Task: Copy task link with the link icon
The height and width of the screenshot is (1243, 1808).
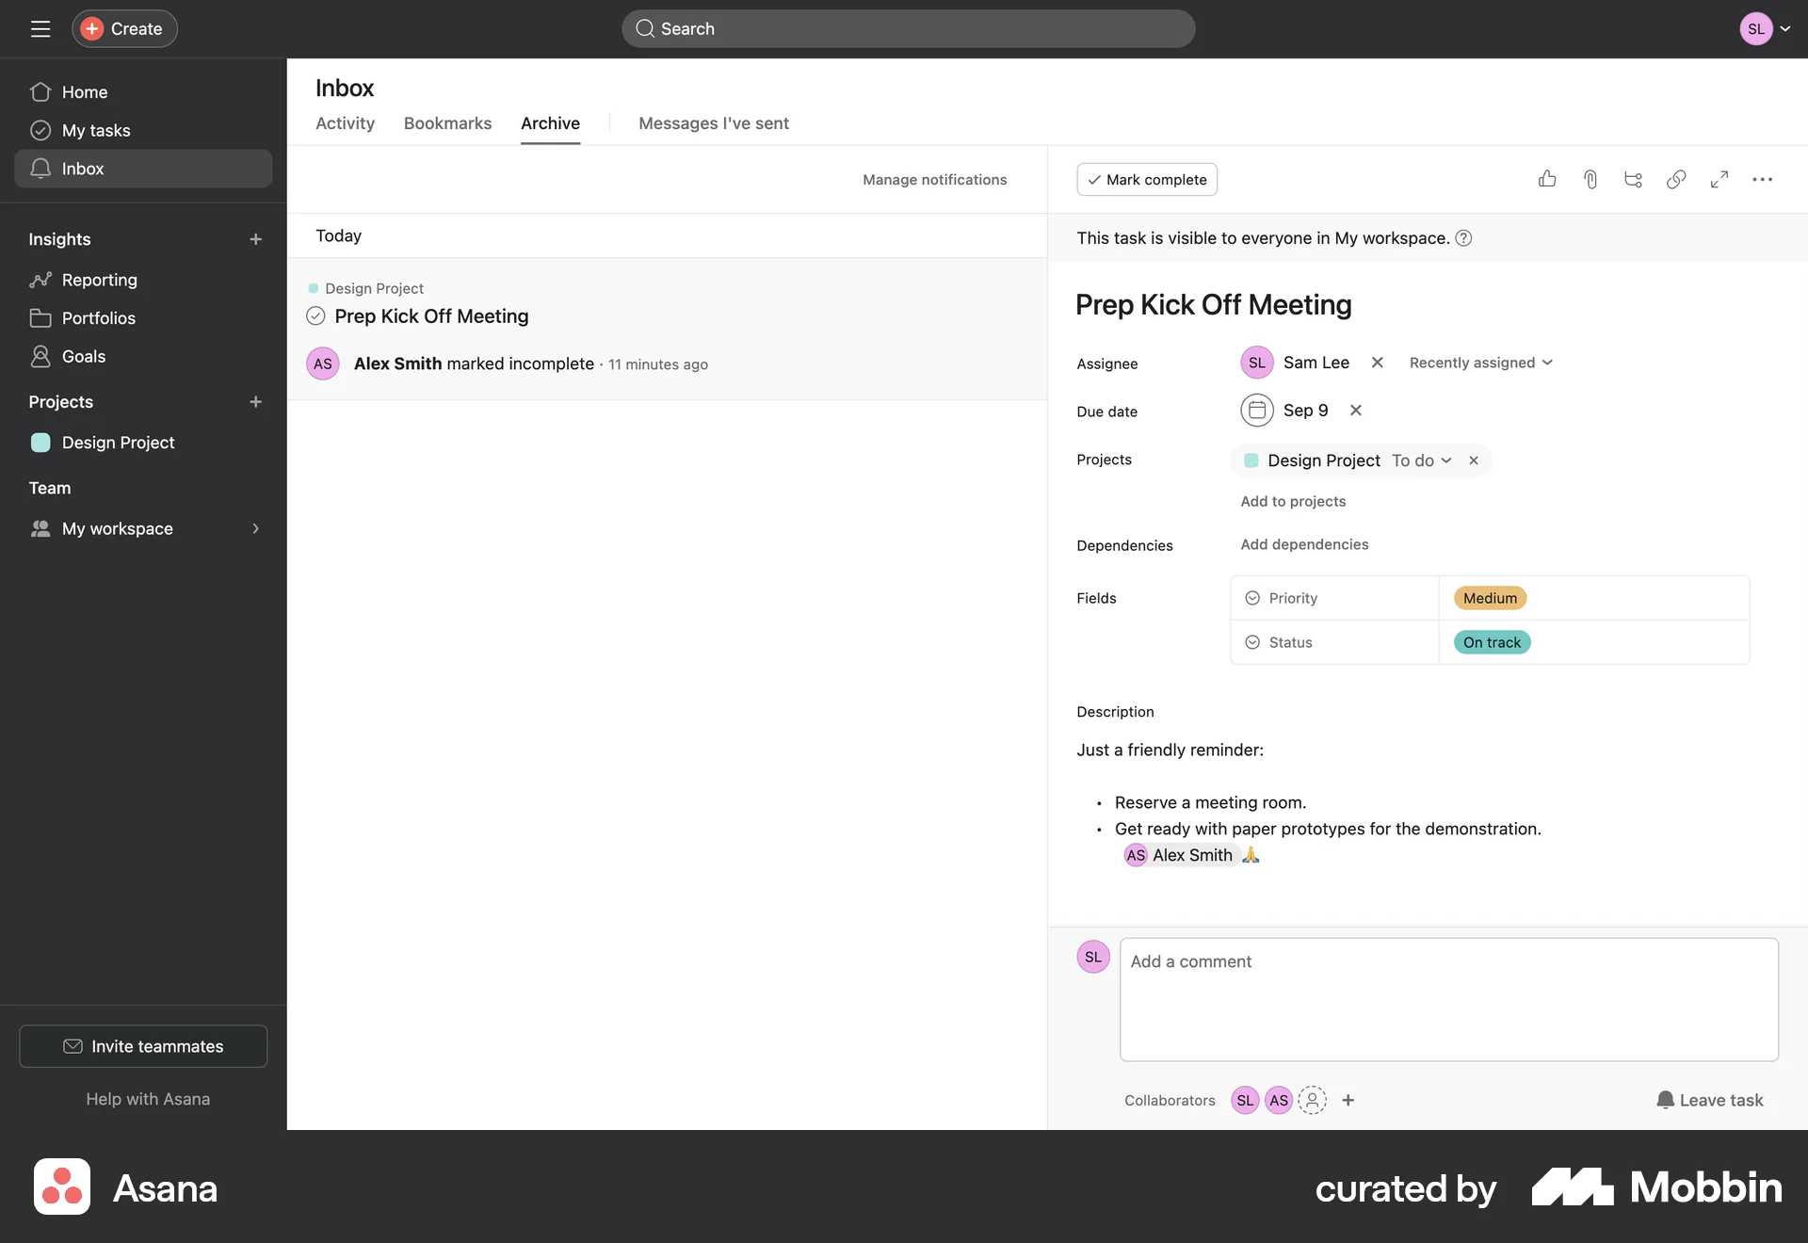Action: (1676, 179)
